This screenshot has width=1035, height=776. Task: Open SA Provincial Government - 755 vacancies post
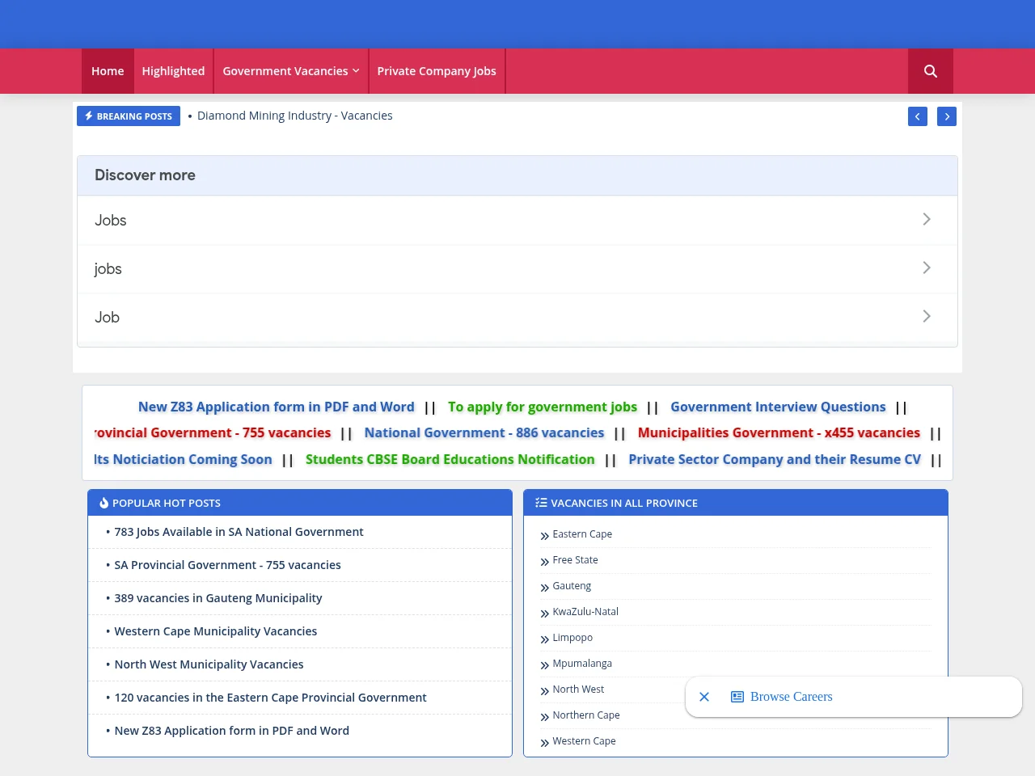(x=227, y=565)
